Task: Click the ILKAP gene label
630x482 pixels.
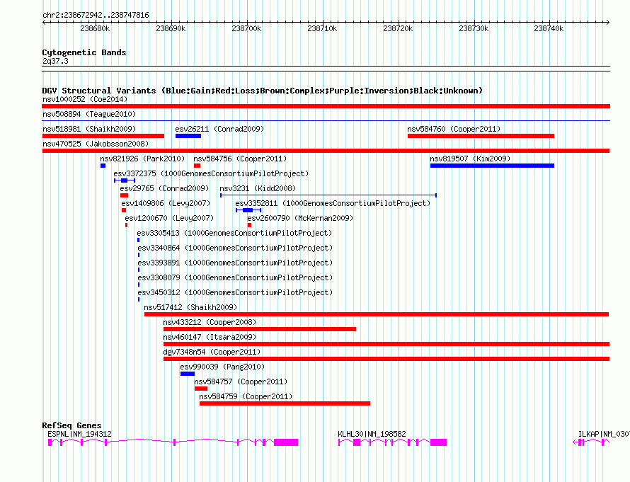Action: (604, 434)
